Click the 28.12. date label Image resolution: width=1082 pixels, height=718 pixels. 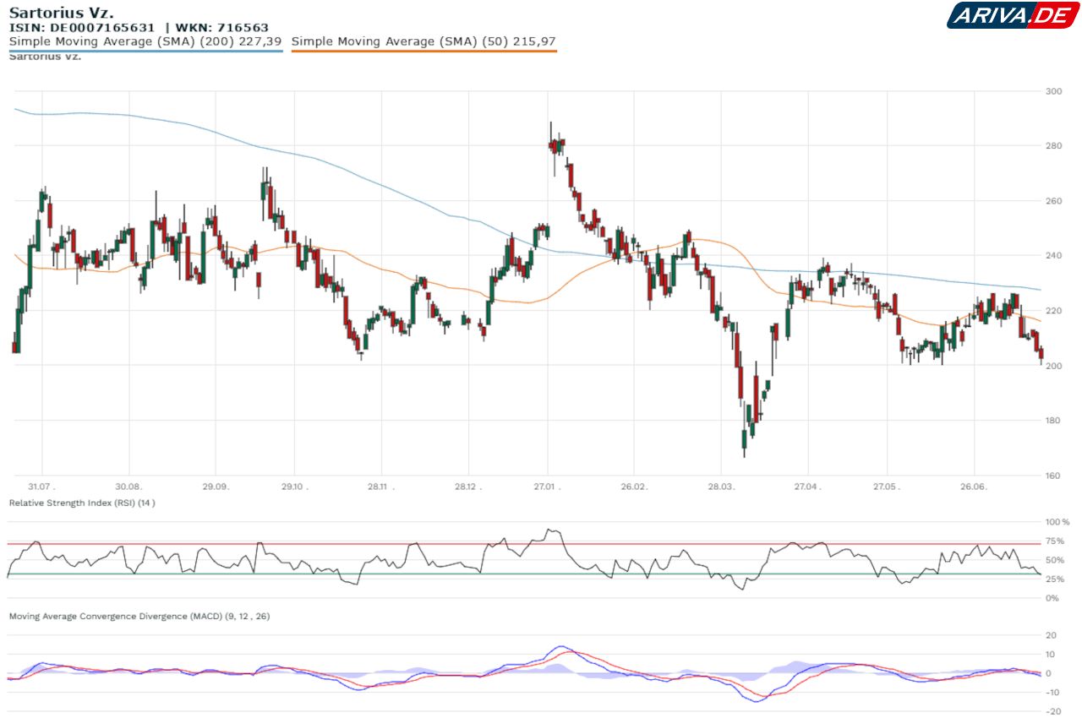click(x=468, y=487)
